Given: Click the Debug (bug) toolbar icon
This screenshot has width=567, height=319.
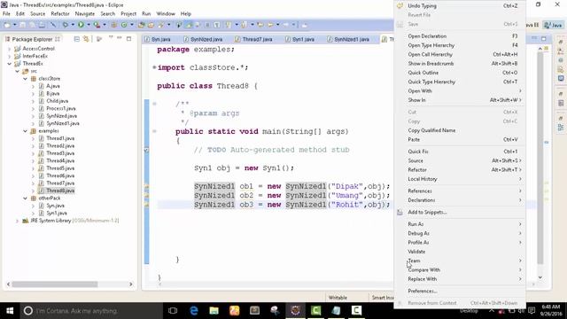Looking at the screenshot, I should point(65,25).
